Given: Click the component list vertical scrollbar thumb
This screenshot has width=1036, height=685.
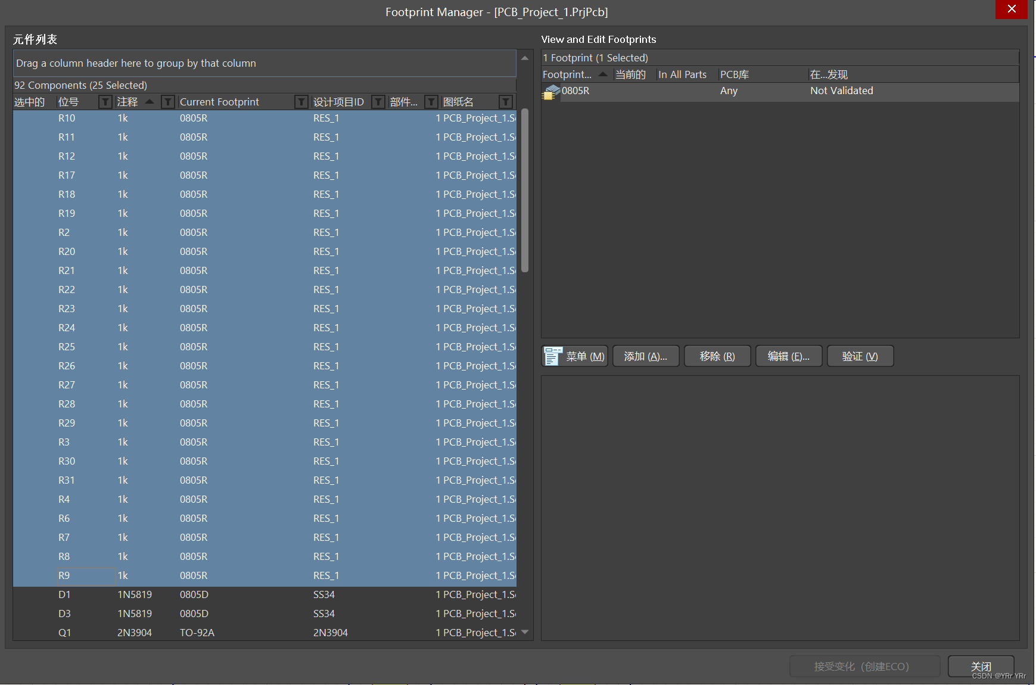Looking at the screenshot, I should pos(525,191).
